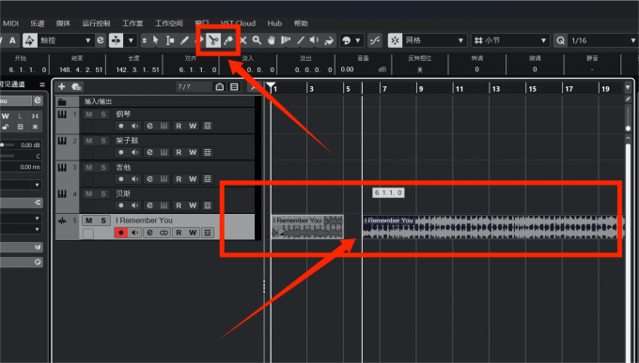Click the Add Track plus icon
This screenshot has height=363, width=639.
(61, 86)
